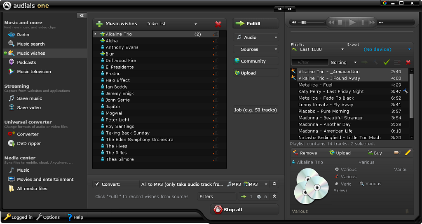Viewport: 422px width, 224px height.
Task: Click the All media files folder icon
Action: 11,189
